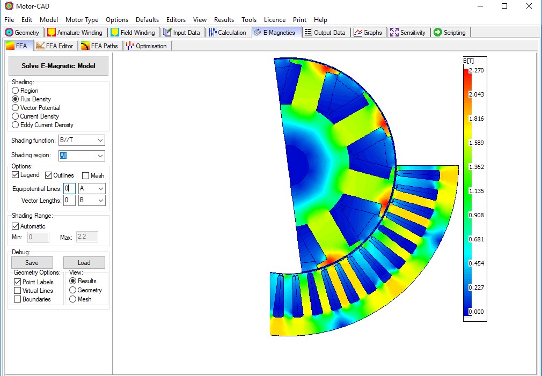Open the Options menu
Viewport: 542px width, 376px height.
click(117, 20)
